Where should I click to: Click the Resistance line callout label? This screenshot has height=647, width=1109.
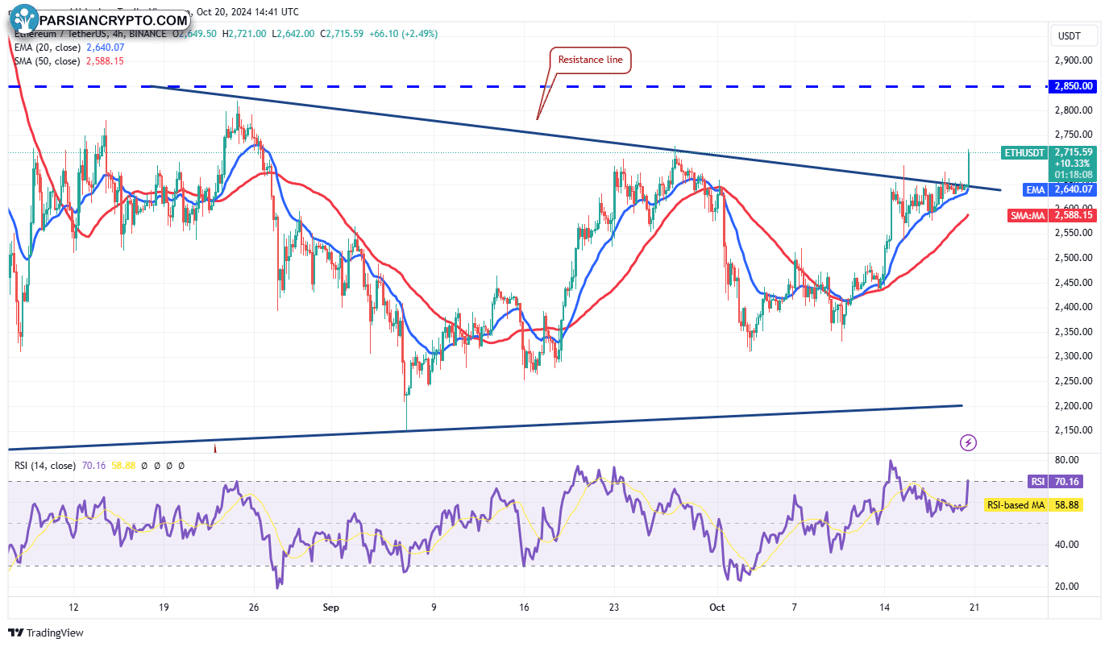coord(591,60)
